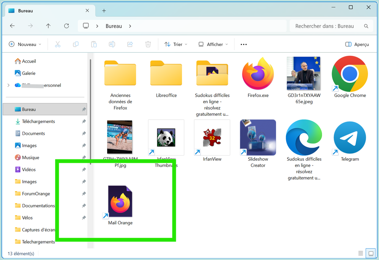Select the Telegram shortcut icon

(349, 138)
